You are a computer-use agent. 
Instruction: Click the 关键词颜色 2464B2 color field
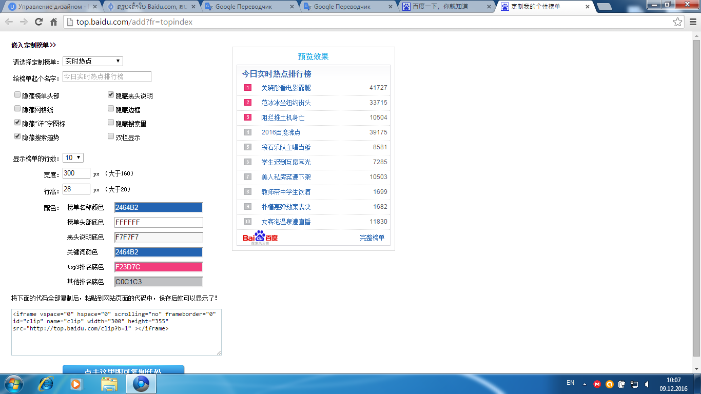click(x=159, y=252)
